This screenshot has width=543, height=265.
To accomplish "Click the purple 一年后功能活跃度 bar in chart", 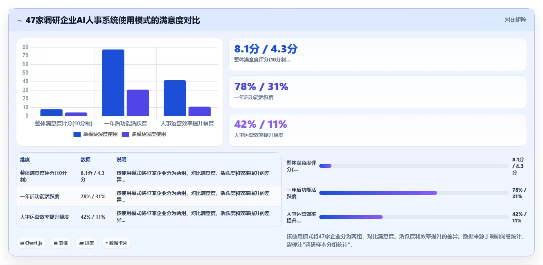I will tap(138, 103).
